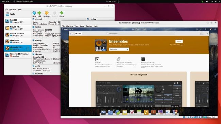Viewport: 221px width, 124px height.
Task: Open the elementary OS VM list menu icon
Action: pos(28,48)
